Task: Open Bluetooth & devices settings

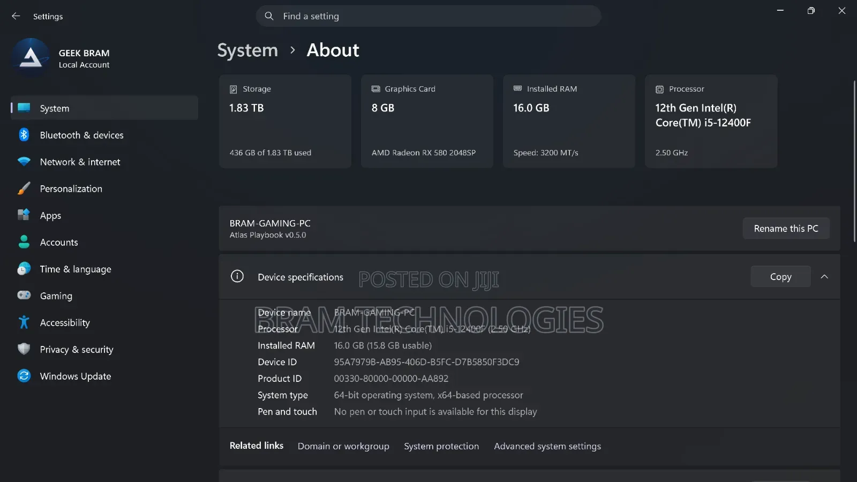Action: click(104, 135)
